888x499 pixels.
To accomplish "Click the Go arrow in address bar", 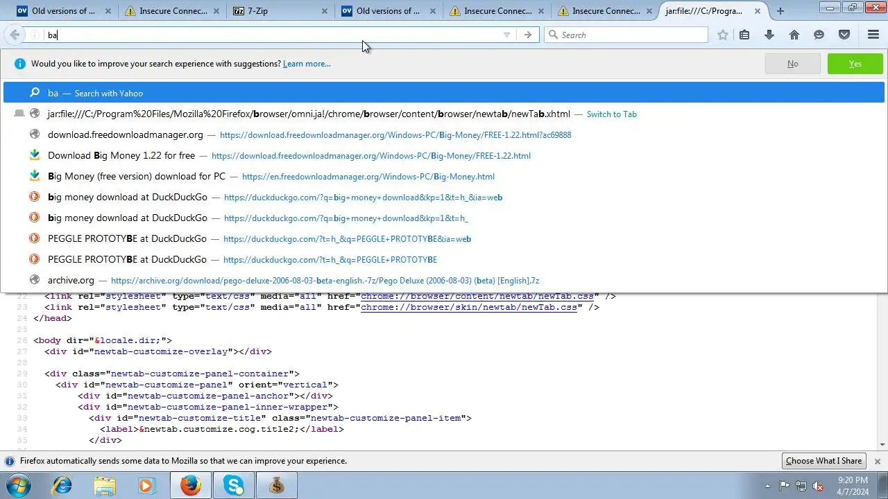I will 528,35.
